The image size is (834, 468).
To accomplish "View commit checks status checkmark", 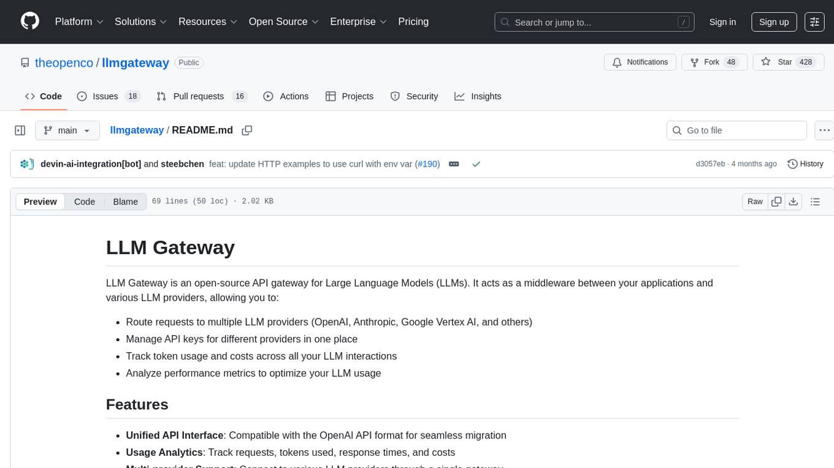I will coord(476,164).
